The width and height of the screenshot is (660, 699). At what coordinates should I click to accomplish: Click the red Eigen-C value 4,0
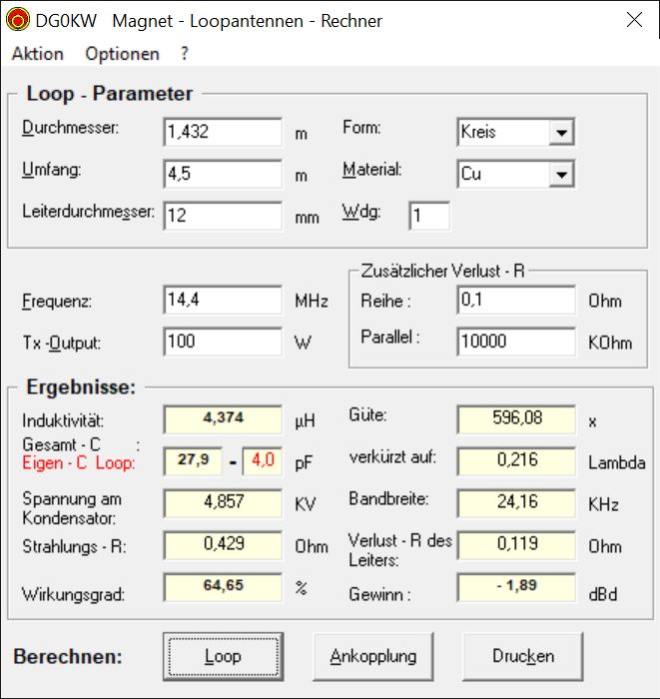[263, 460]
